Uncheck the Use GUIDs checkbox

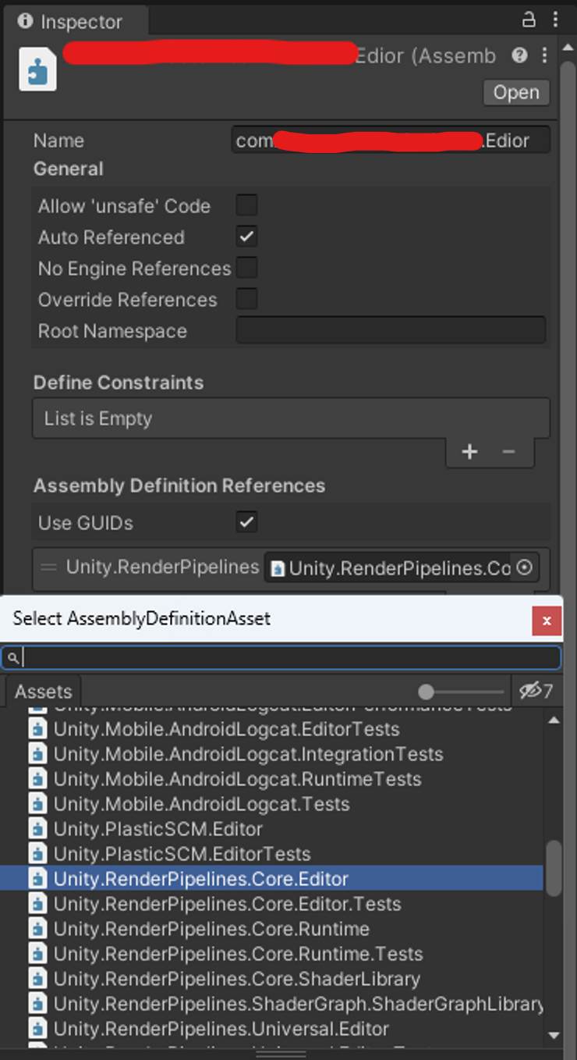click(247, 522)
